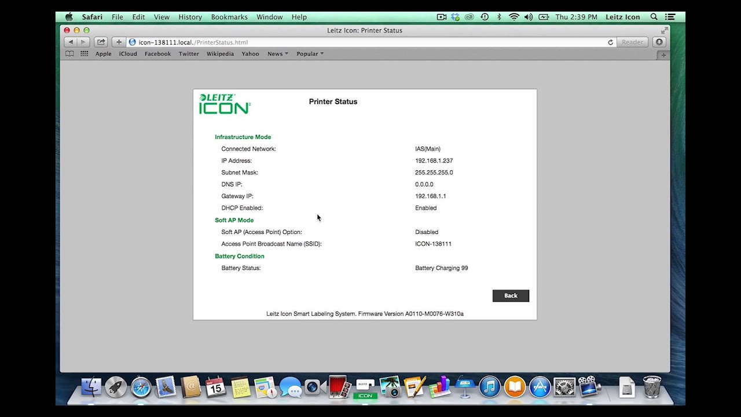Open the File menu
The image size is (741, 417).
pyautogui.click(x=118, y=17)
